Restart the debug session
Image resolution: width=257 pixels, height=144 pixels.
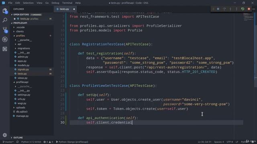coord(243,9)
